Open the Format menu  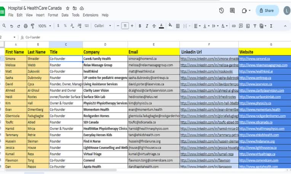pyautogui.click(x=53, y=15)
